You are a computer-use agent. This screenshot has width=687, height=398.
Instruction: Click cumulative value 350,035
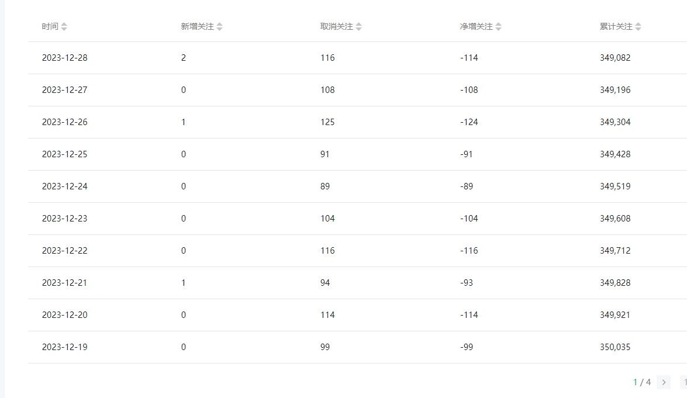coord(615,347)
